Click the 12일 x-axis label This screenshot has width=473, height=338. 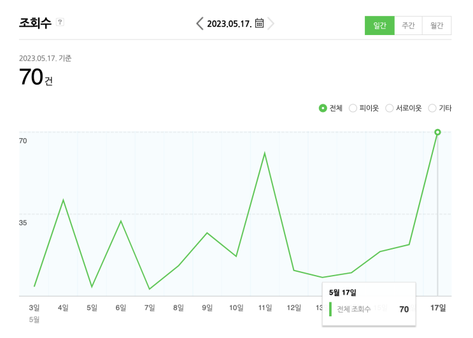[x=294, y=307]
